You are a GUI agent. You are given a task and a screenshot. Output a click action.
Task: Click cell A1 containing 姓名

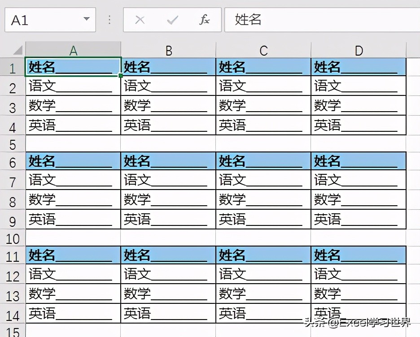click(x=73, y=67)
